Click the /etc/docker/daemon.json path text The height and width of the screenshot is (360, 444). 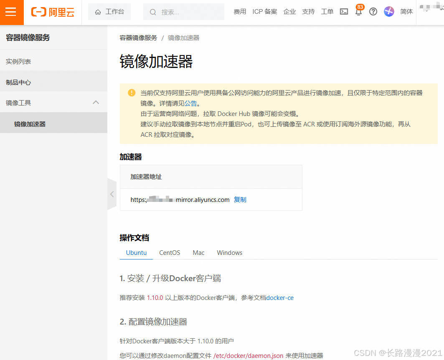249,356
